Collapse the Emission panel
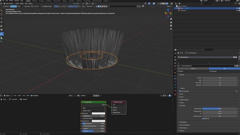Screen dimensions: 240x135 [x=181, y=75]
